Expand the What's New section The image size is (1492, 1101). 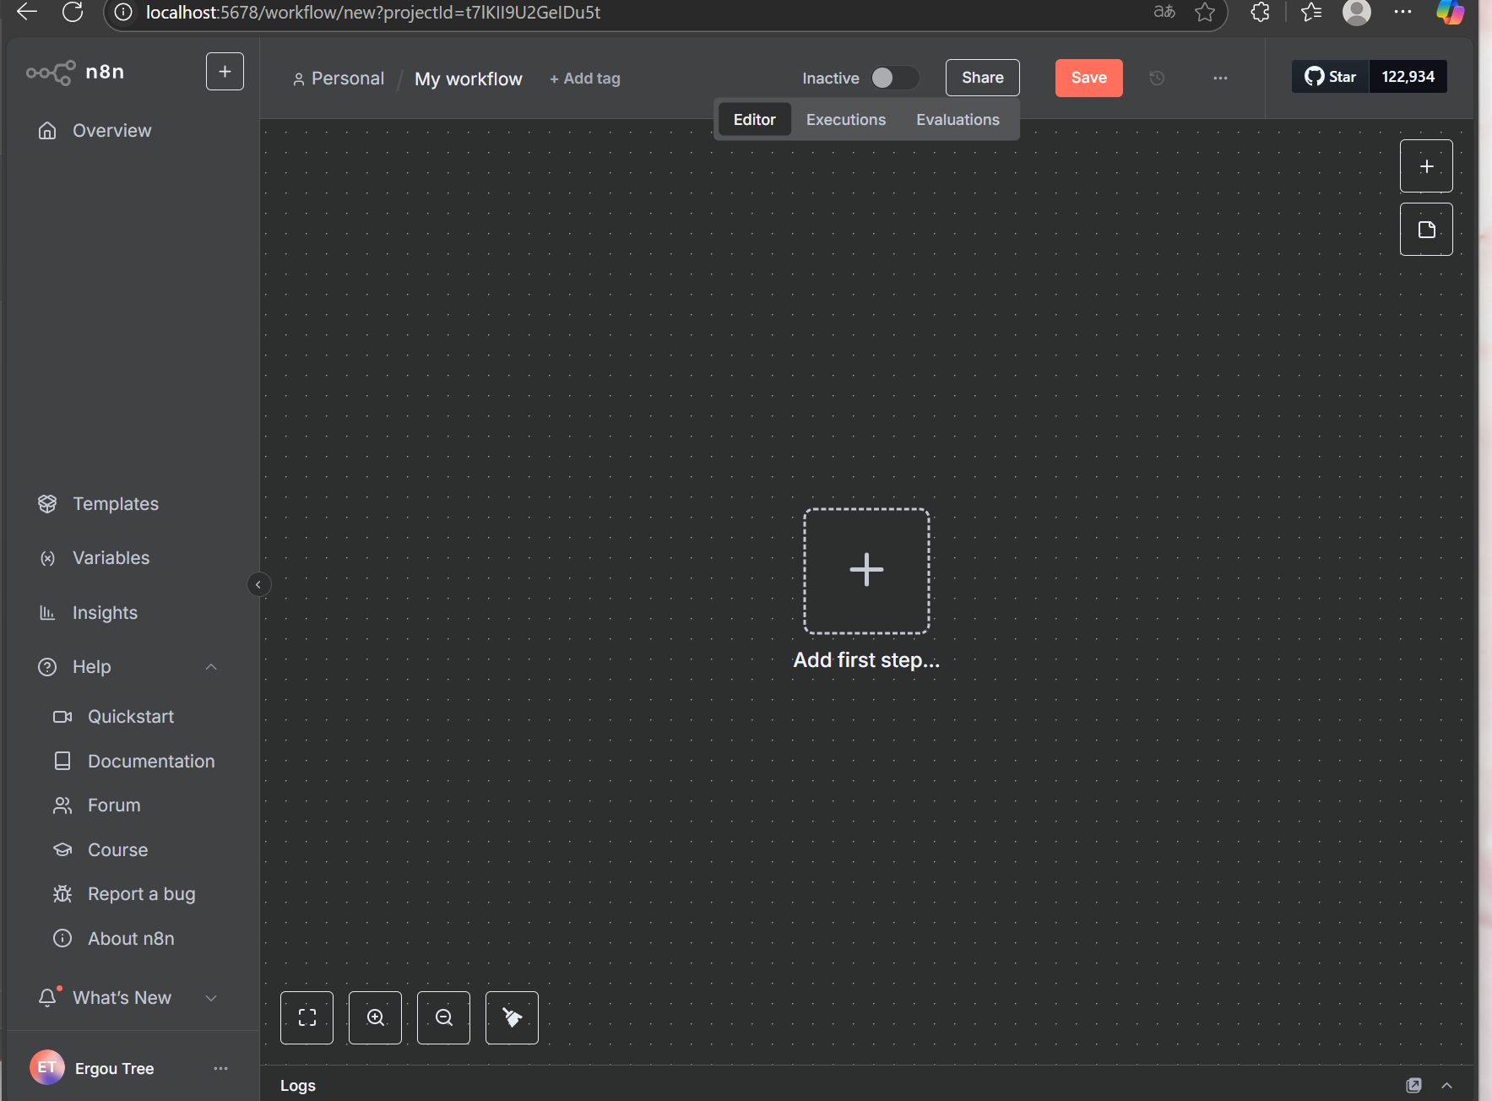211,998
